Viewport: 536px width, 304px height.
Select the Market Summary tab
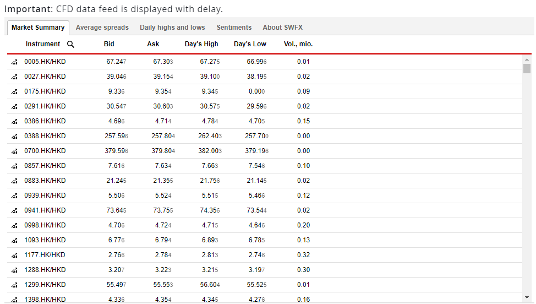(38, 28)
